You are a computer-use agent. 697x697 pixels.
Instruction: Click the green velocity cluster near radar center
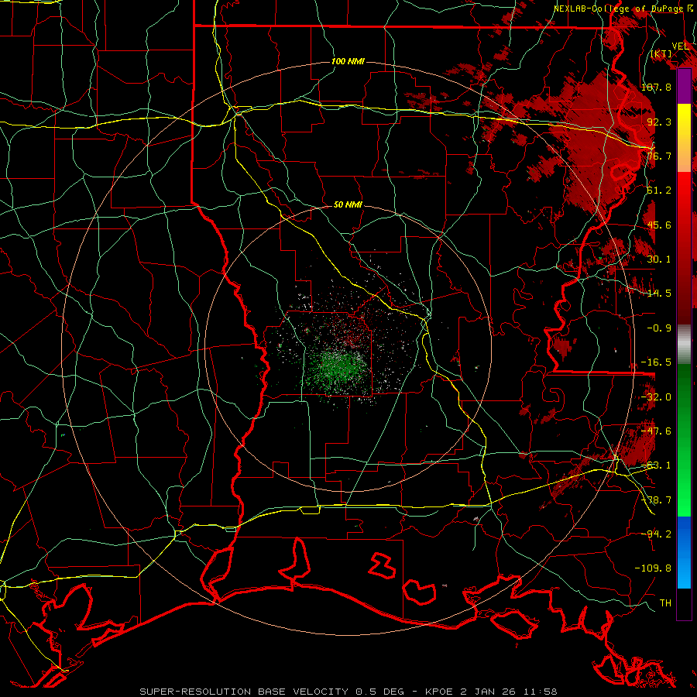click(x=340, y=368)
